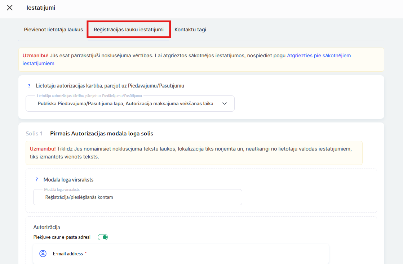
Task: Click the Solis 1 step label
Action: (x=34, y=133)
